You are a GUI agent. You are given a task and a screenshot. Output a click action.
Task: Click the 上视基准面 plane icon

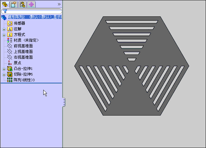pos(9,51)
